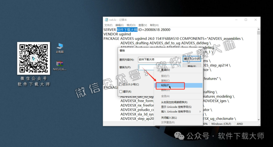Click the 查找下一个(F) button
This screenshot has height=147, width=273.
coord(192,59)
